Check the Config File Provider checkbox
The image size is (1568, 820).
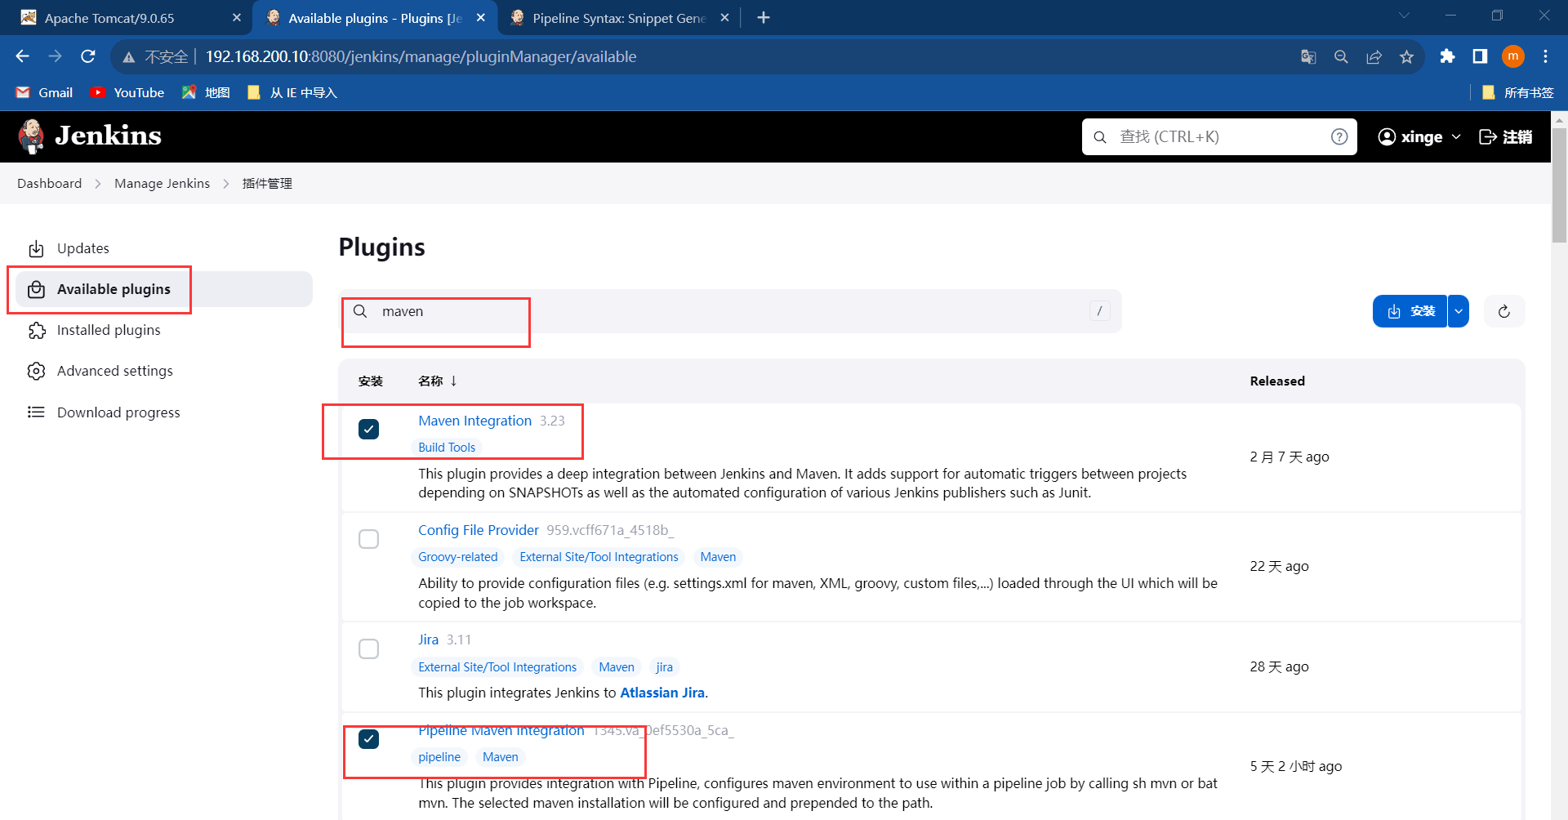369,539
